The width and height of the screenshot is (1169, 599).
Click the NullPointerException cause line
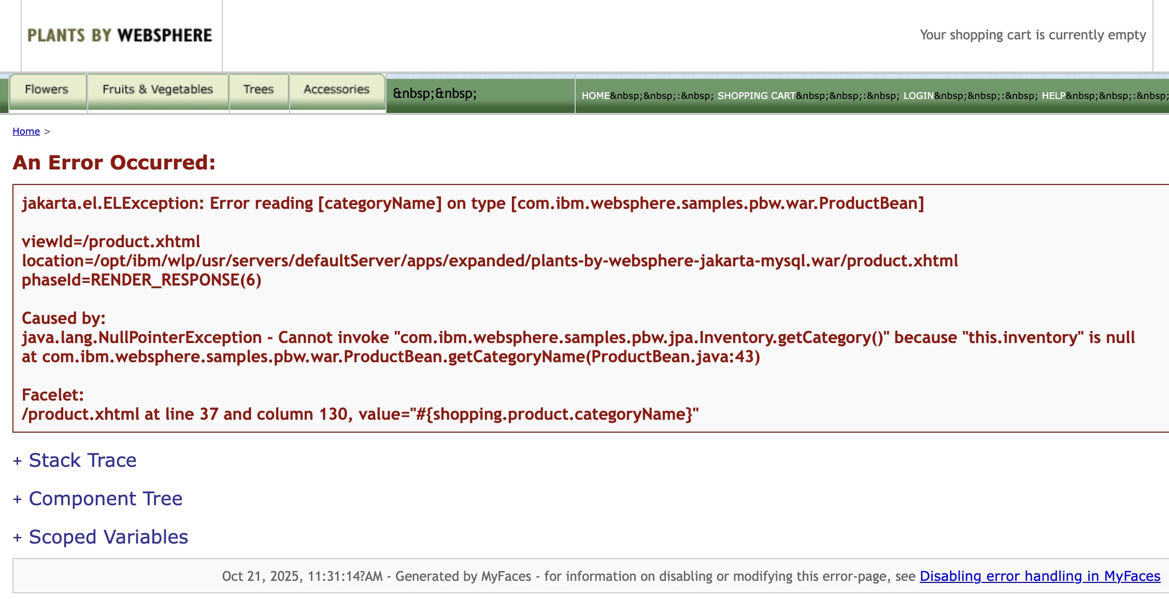point(578,338)
